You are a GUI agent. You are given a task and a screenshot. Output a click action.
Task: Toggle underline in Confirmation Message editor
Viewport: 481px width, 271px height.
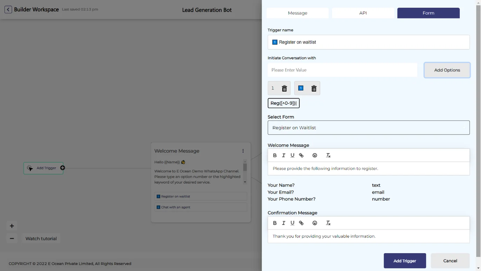pos(292,223)
